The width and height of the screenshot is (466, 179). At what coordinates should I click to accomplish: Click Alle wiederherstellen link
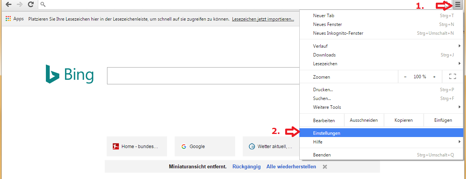pos(291,167)
